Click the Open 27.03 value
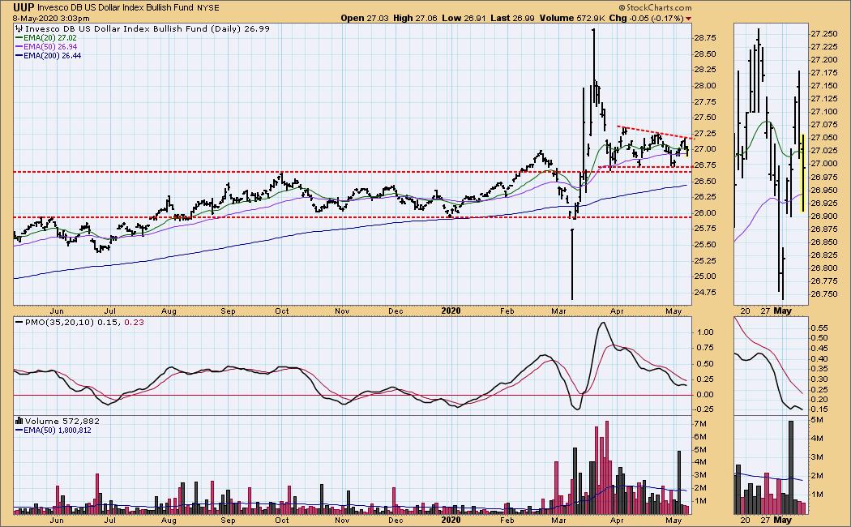851x527 pixels. [x=365, y=18]
